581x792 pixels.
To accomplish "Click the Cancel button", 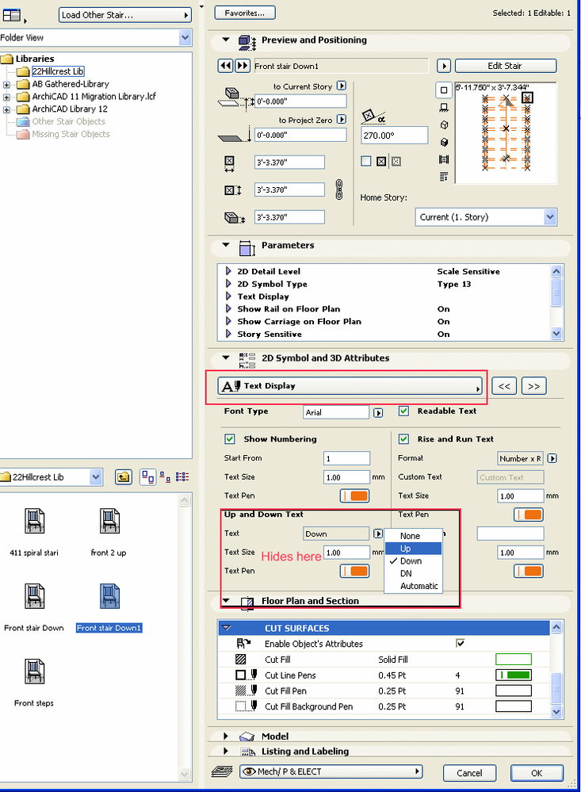I will point(469,773).
